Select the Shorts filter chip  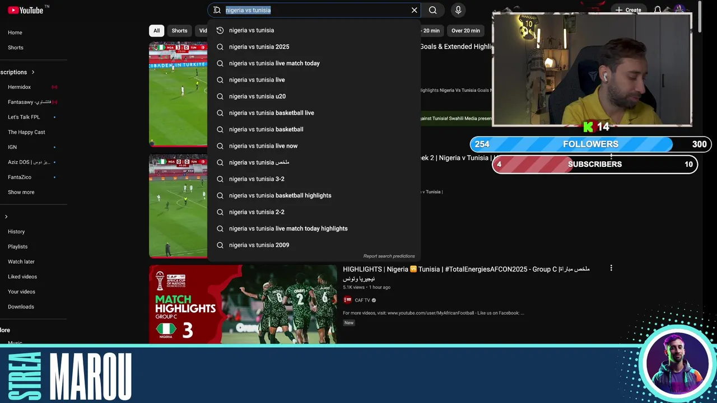click(179, 31)
